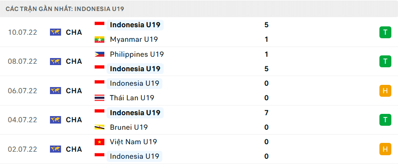Open Việt Nam U19 team link
Image resolution: width=398 pixels, height=164 pixels.
[x=133, y=142]
